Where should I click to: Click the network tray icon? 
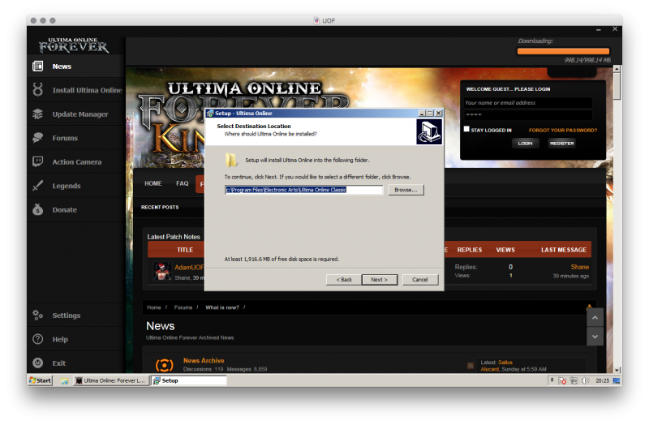pyautogui.click(x=574, y=380)
